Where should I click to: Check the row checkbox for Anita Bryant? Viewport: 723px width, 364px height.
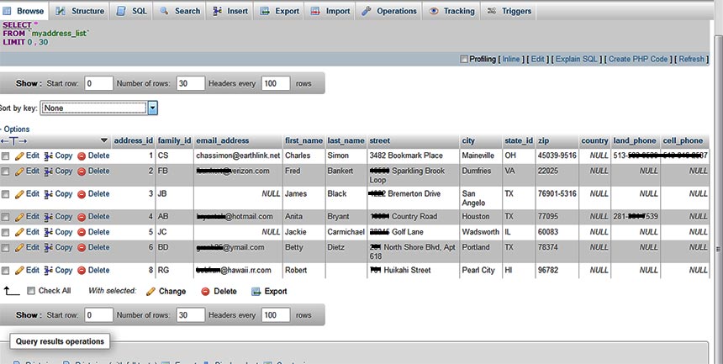(x=5, y=217)
